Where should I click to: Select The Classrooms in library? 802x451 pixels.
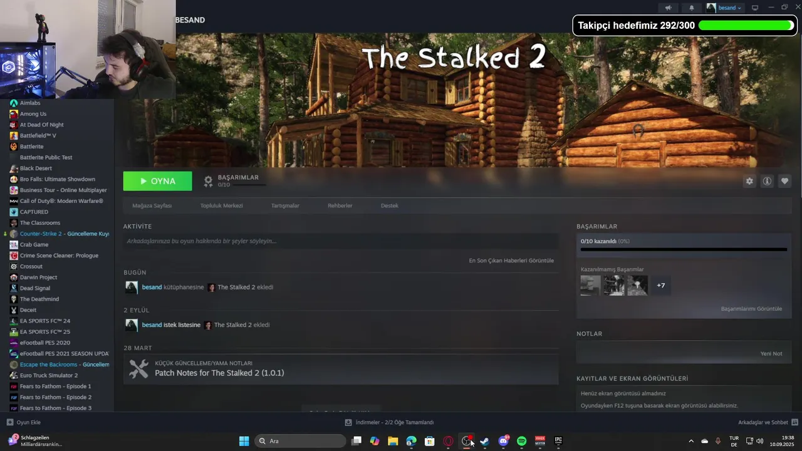pyautogui.click(x=40, y=223)
